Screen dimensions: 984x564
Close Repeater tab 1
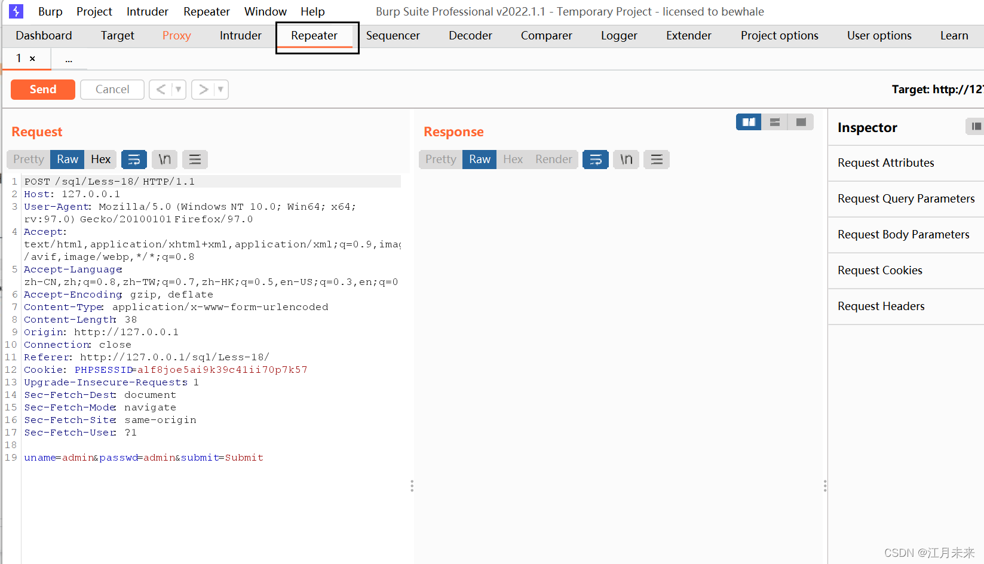pyautogui.click(x=32, y=59)
